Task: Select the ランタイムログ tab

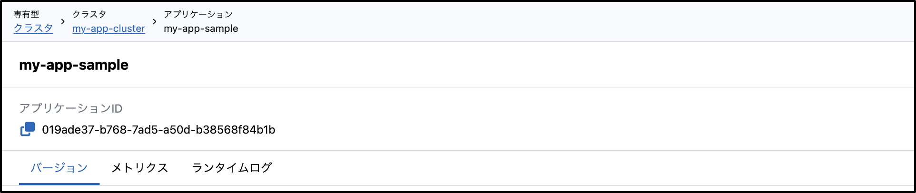Action: coord(232,168)
